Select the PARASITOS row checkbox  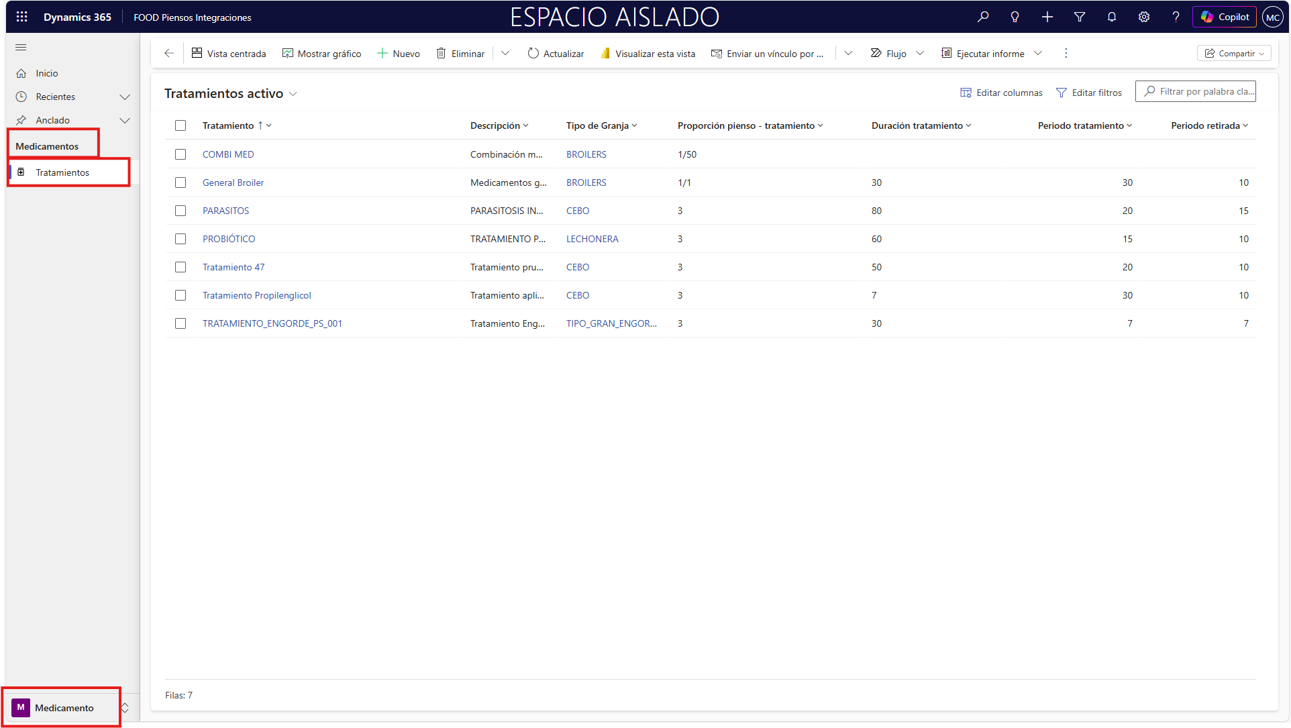coord(180,211)
